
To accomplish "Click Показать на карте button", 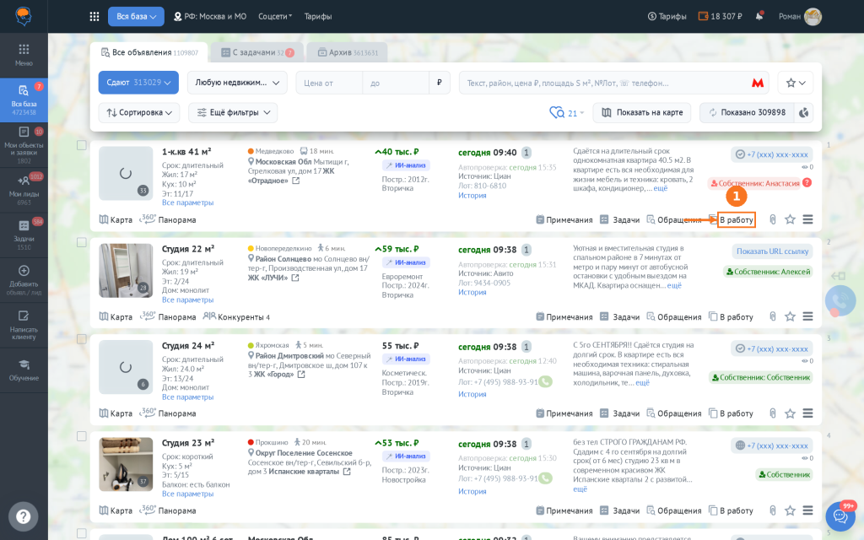I will (642, 112).
